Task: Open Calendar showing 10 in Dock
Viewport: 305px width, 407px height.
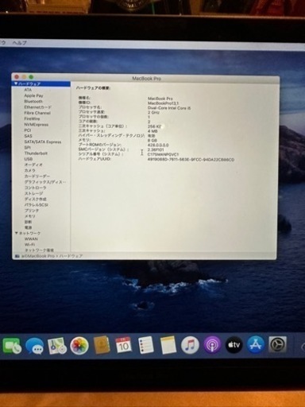Action: (123, 345)
